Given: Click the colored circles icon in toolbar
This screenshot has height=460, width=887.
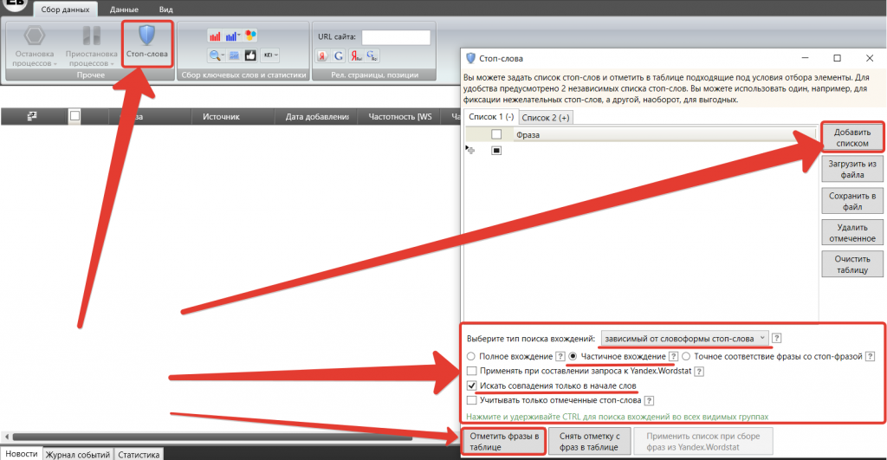Looking at the screenshot, I should tap(250, 36).
